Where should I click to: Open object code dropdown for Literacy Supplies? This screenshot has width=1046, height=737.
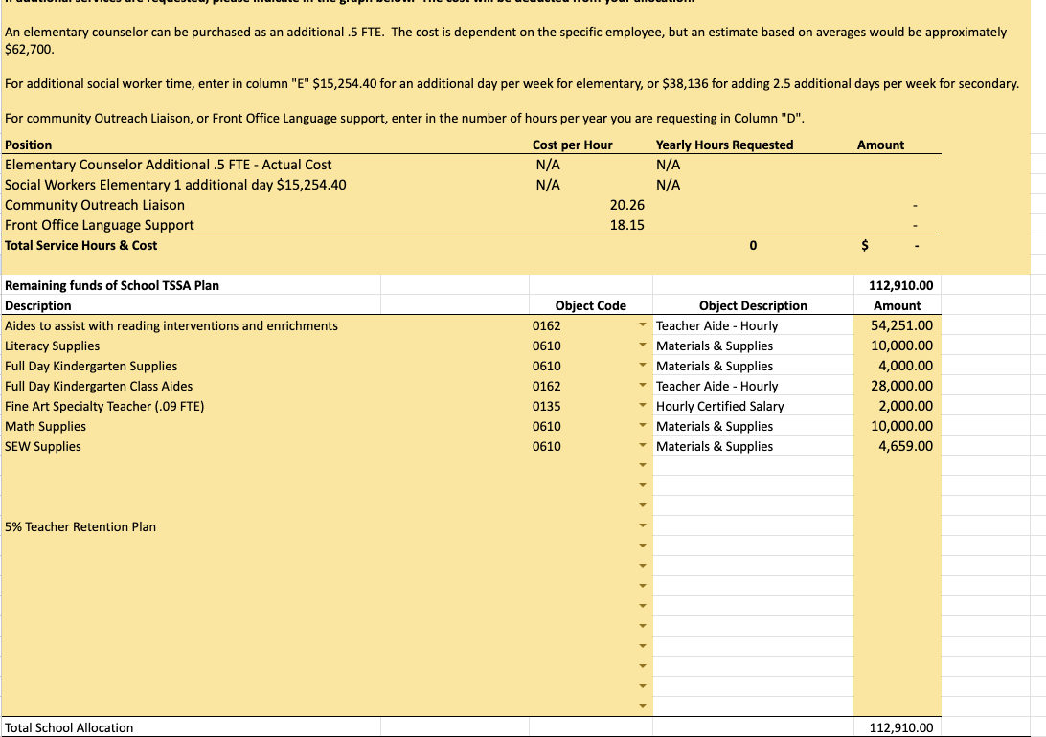click(643, 346)
